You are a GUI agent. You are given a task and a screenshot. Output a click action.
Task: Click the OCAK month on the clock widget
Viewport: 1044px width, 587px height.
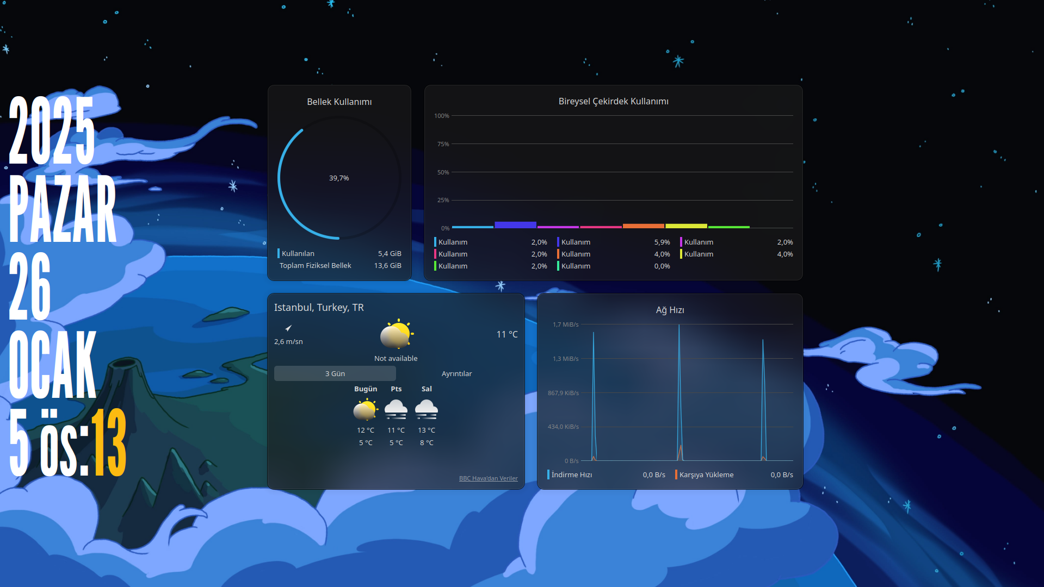pyautogui.click(x=53, y=364)
